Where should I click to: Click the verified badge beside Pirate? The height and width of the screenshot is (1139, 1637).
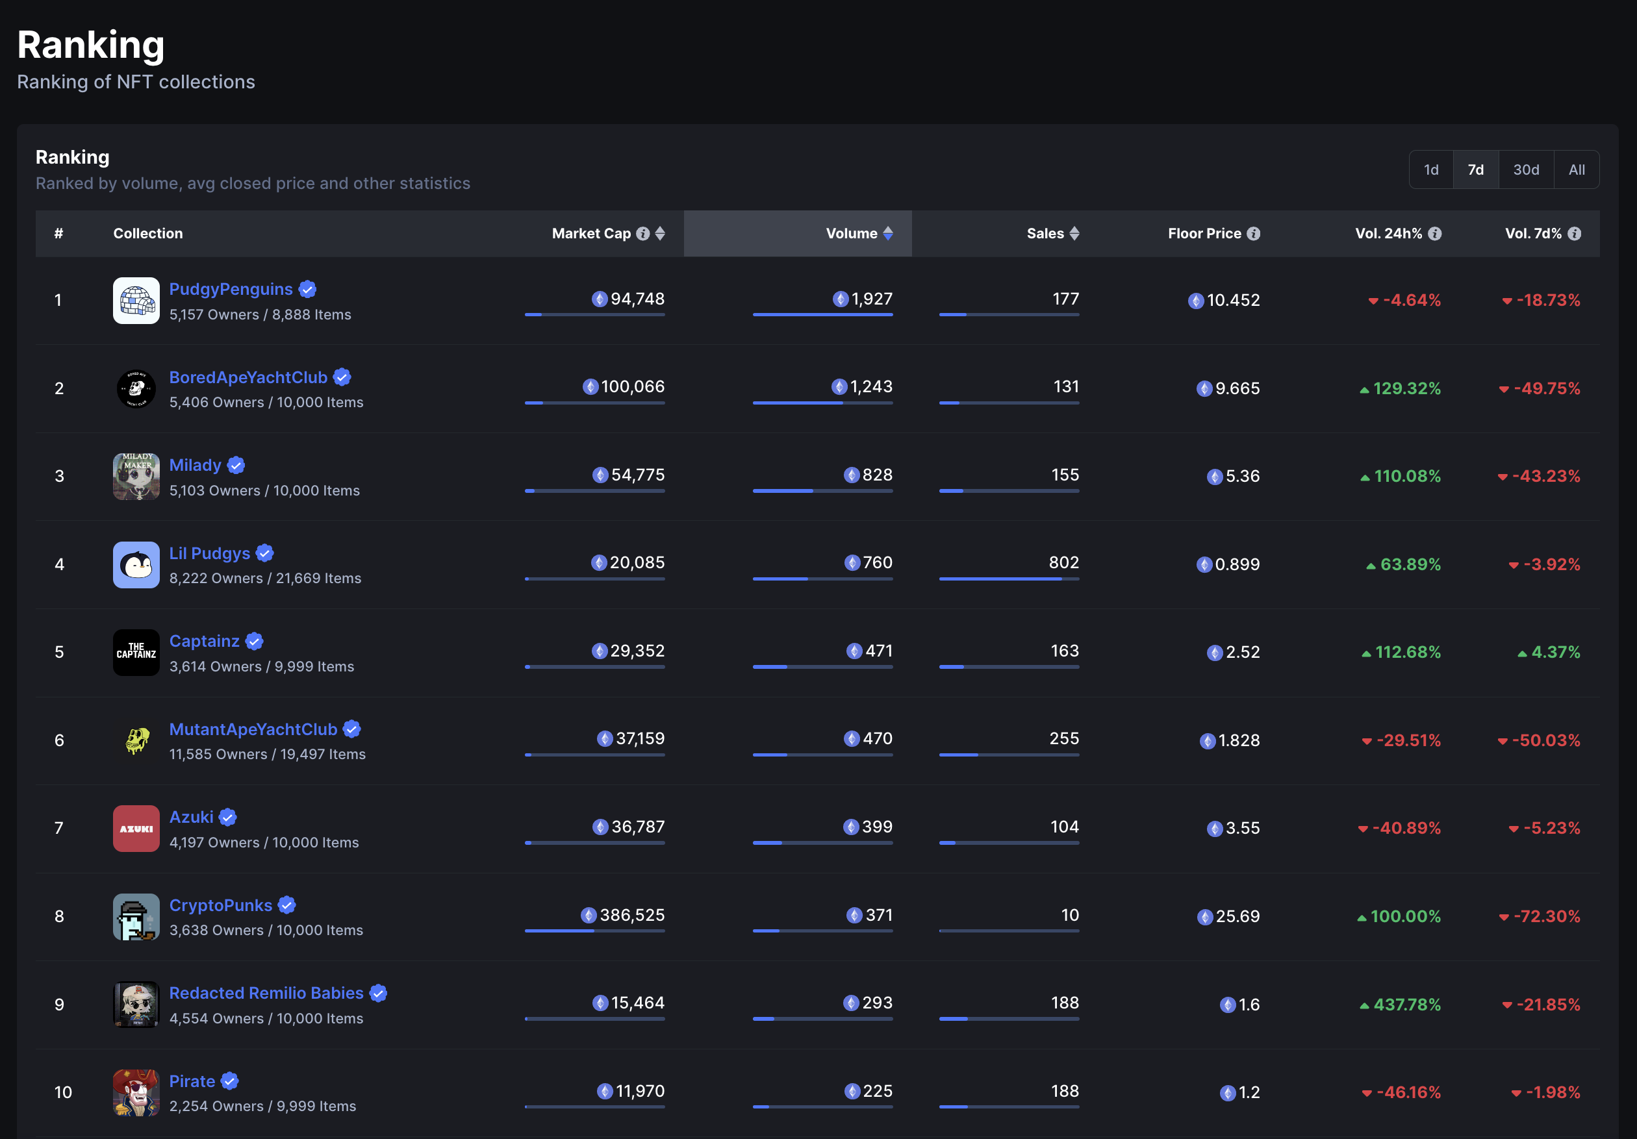[229, 1081]
